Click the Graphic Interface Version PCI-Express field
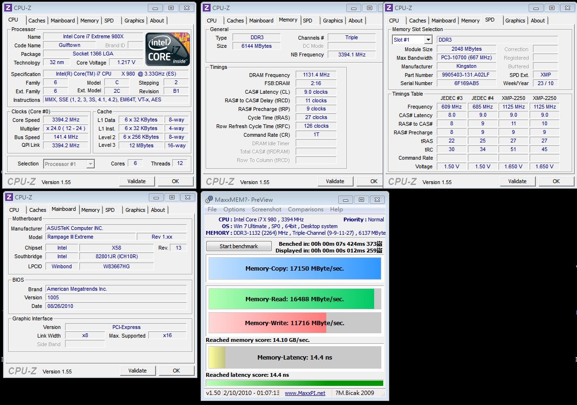 pos(126,328)
